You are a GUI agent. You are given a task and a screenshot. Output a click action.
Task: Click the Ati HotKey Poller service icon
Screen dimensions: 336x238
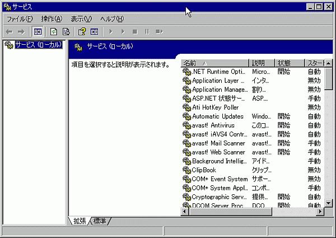[x=186, y=108]
